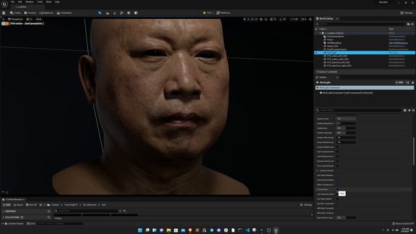Viewport: 416px width, 234px height.
Task: Open the Details property matrix grid icon
Action: point(405,110)
